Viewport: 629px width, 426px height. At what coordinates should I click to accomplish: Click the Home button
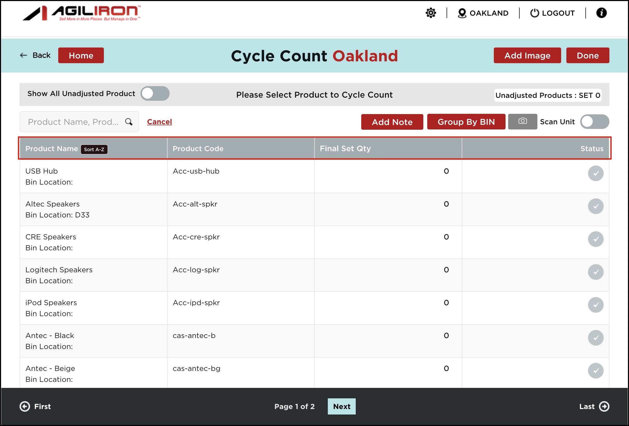[81, 56]
